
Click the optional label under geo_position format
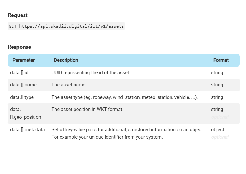click(x=220, y=117)
